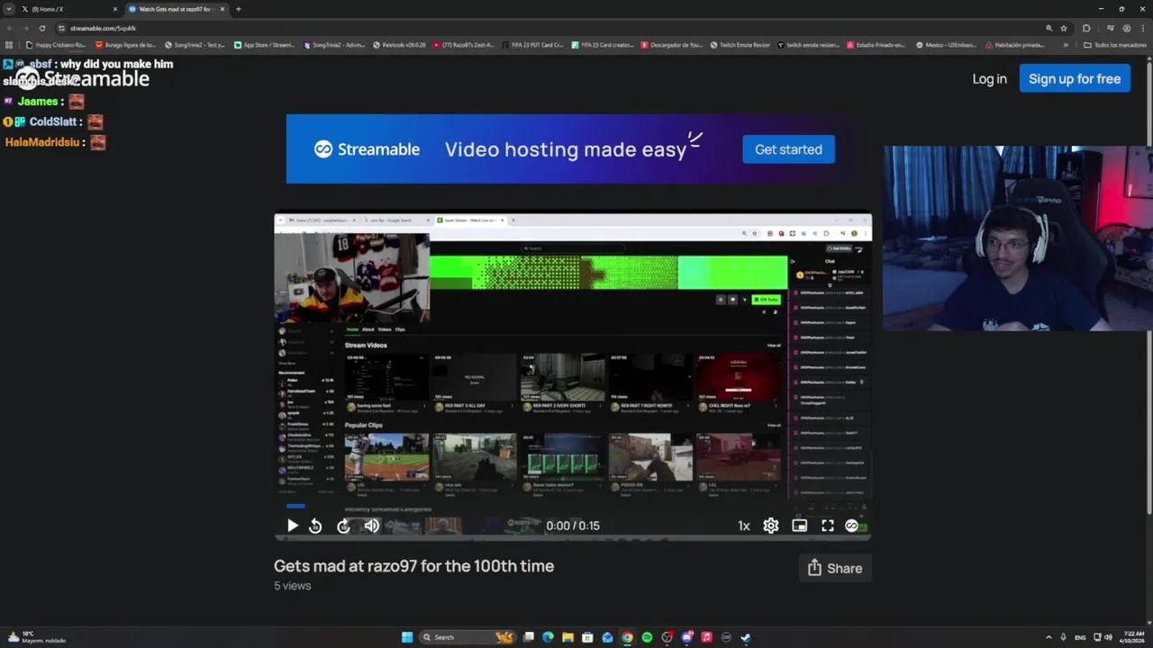Rewind video ten seconds
Image resolution: width=1153 pixels, height=648 pixels.
pos(315,526)
